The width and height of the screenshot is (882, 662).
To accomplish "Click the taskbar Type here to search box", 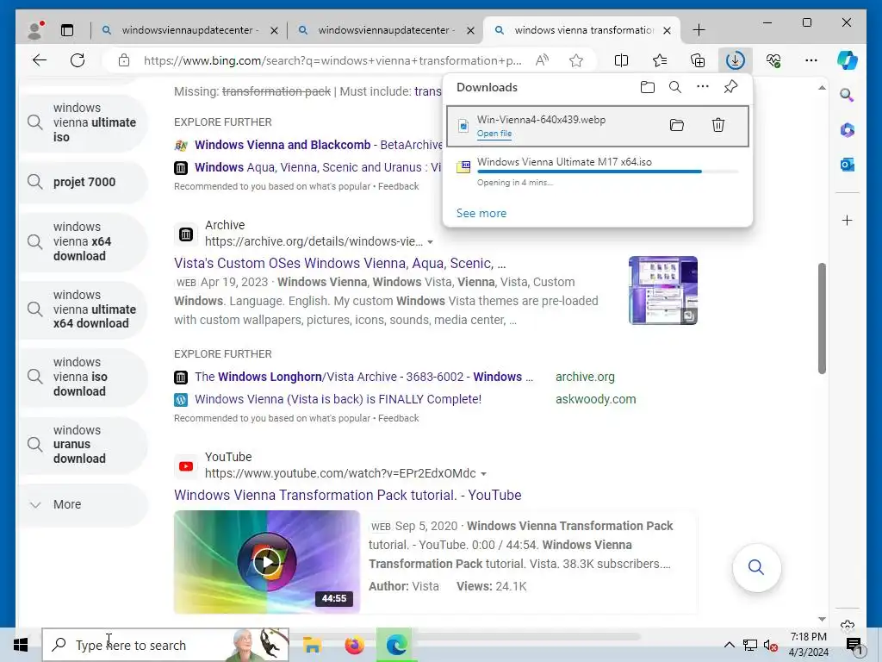I will pos(166,645).
